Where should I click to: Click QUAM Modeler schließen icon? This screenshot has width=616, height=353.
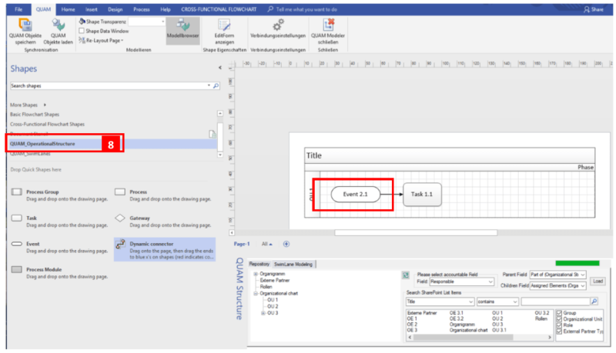328,25
